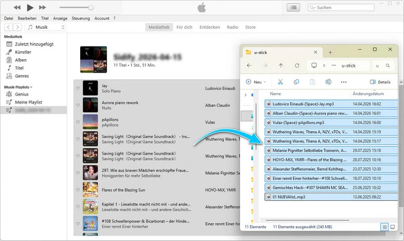Click the Play button in iTunes
Screen dimensions: 404x241
pos(30,7)
